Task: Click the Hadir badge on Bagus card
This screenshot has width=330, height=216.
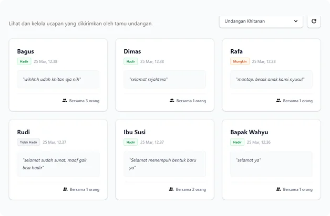Action: click(24, 61)
